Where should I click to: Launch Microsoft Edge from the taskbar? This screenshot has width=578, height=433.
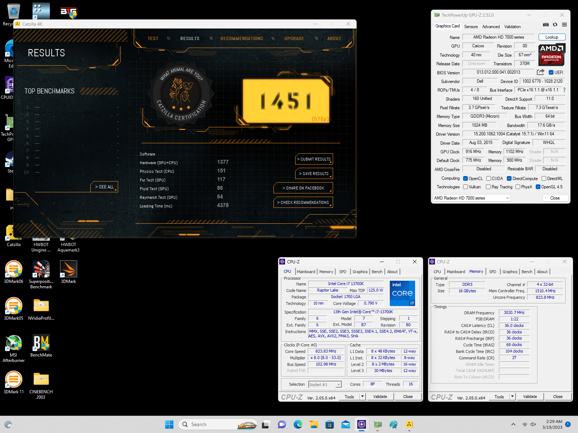pos(298,424)
